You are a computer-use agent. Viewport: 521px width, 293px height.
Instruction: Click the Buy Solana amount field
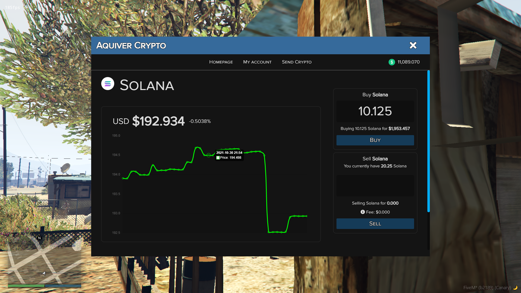click(x=375, y=111)
